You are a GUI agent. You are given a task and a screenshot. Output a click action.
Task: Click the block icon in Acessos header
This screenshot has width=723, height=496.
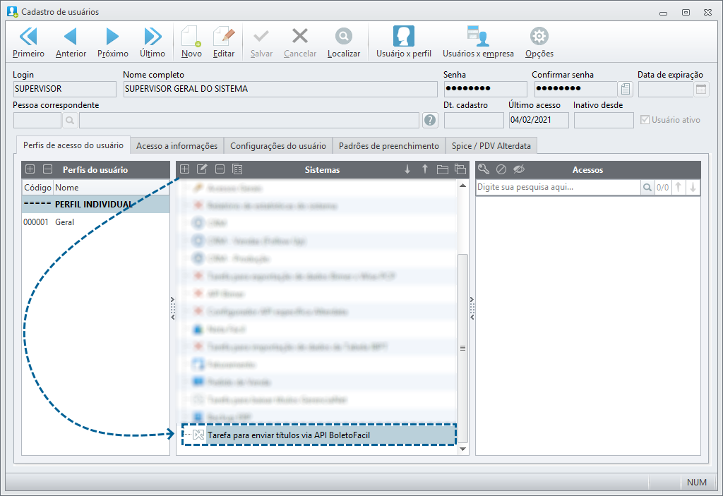click(501, 169)
